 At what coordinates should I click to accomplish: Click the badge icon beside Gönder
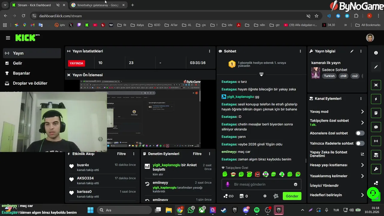[x=276, y=196]
